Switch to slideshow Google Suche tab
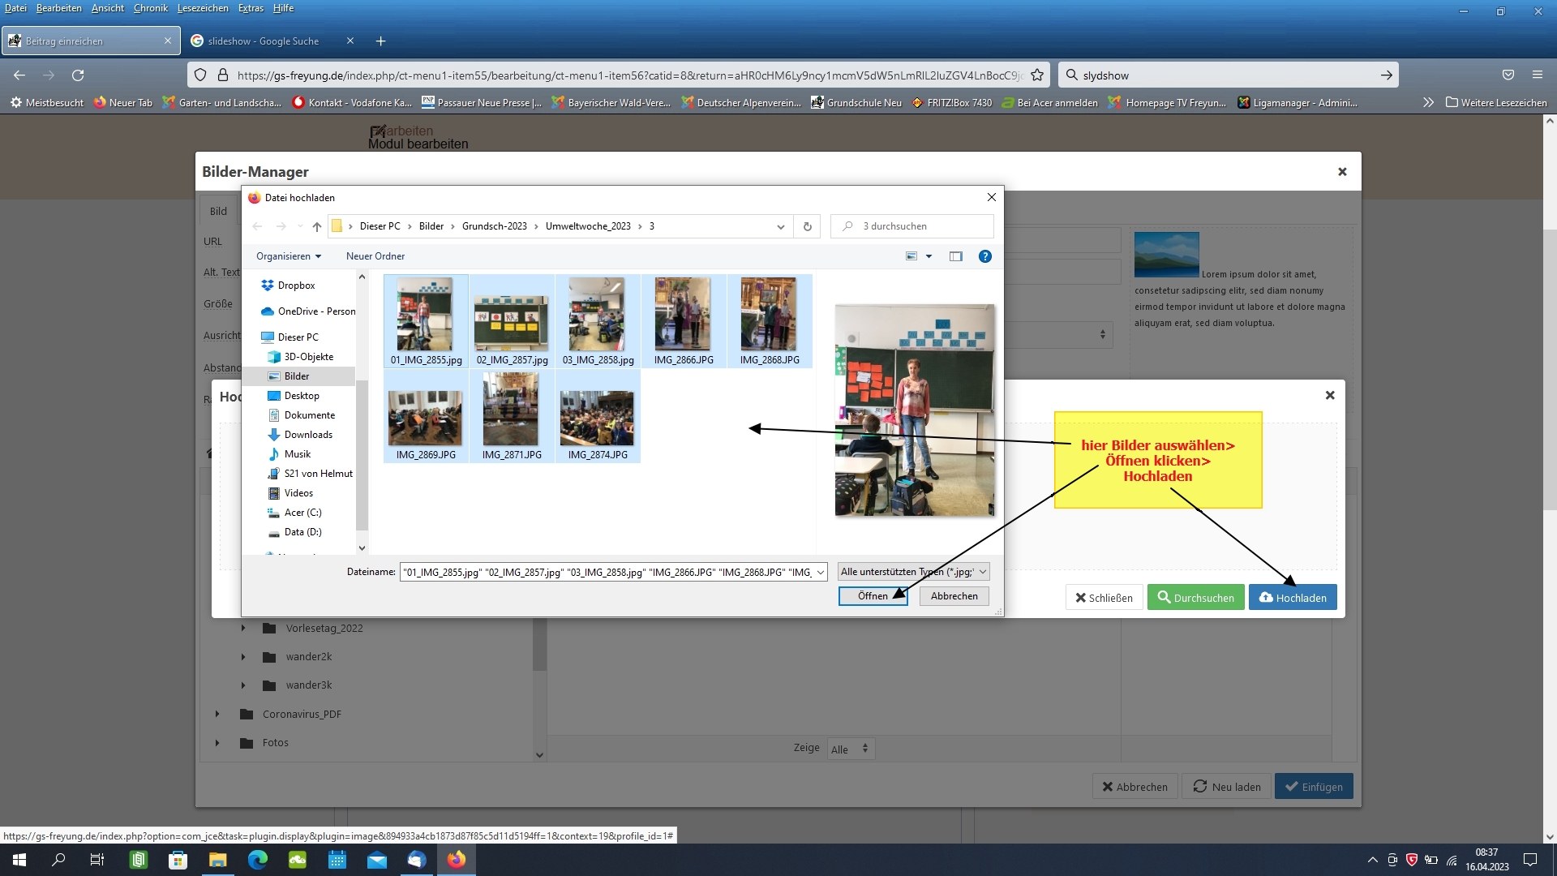Image resolution: width=1557 pixels, height=876 pixels. [x=264, y=41]
